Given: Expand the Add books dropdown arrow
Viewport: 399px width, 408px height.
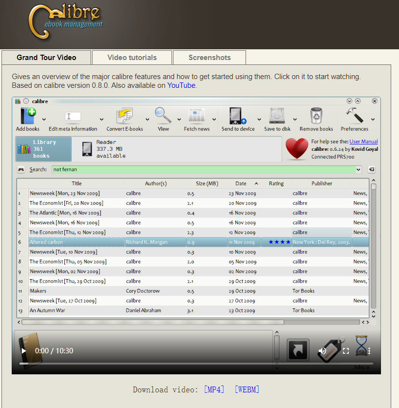Looking at the screenshot, I should tap(44, 120).
